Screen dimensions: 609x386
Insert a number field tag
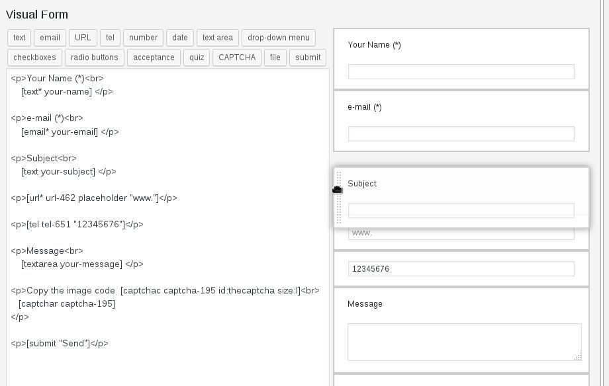pyautogui.click(x=143, y=38)
